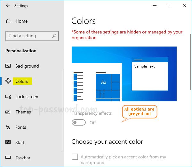Click the Lock screen icon
The height and width of the screenshot is (167, 192).
point(8,97)
